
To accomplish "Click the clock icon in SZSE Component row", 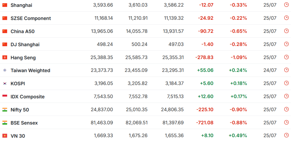I will click(x=286, y=18).
